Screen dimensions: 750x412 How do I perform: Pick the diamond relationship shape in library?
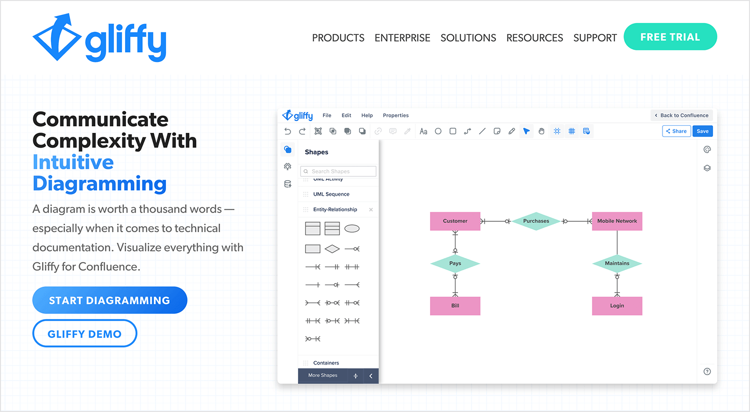click(x=332, y=249)
